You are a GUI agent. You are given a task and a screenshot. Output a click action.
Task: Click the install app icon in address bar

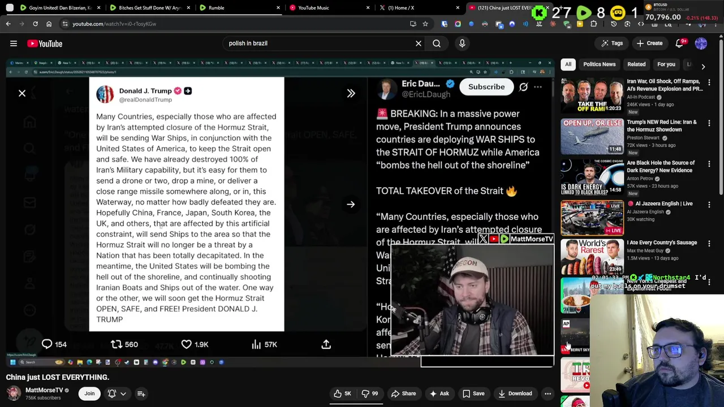click(413, 24)
